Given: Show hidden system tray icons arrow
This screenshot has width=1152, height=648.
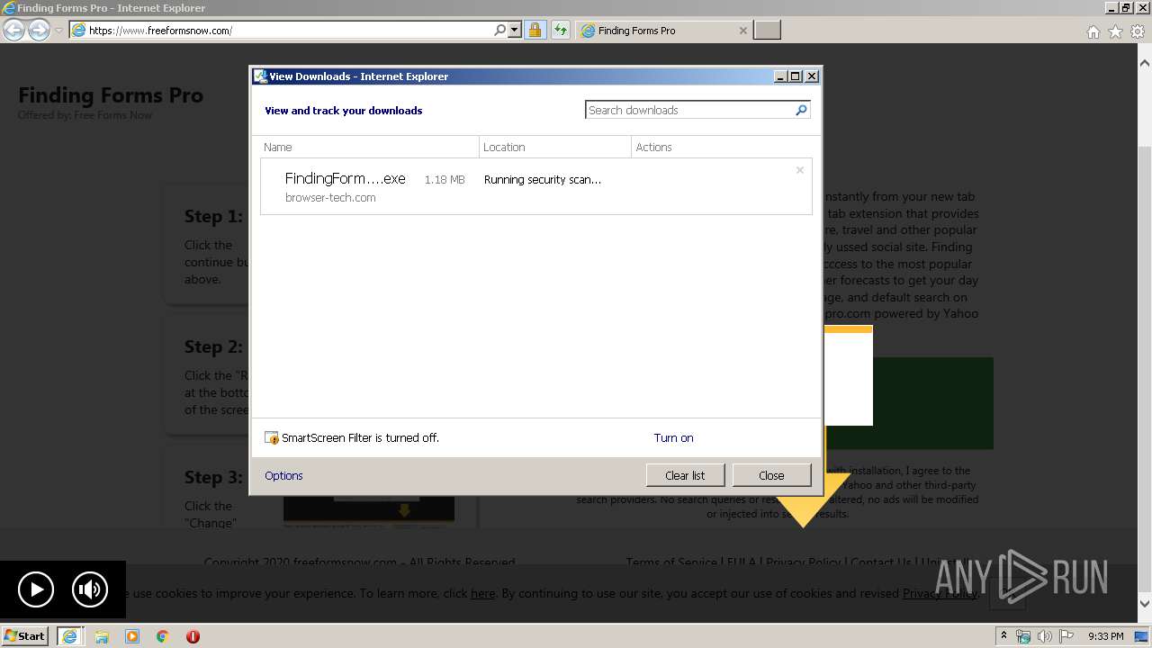Looking at the screenshot, I should [x=1003, y=636].
